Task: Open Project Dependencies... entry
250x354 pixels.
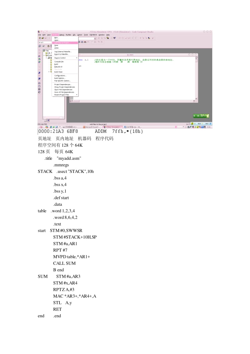Action: (65, 84)
